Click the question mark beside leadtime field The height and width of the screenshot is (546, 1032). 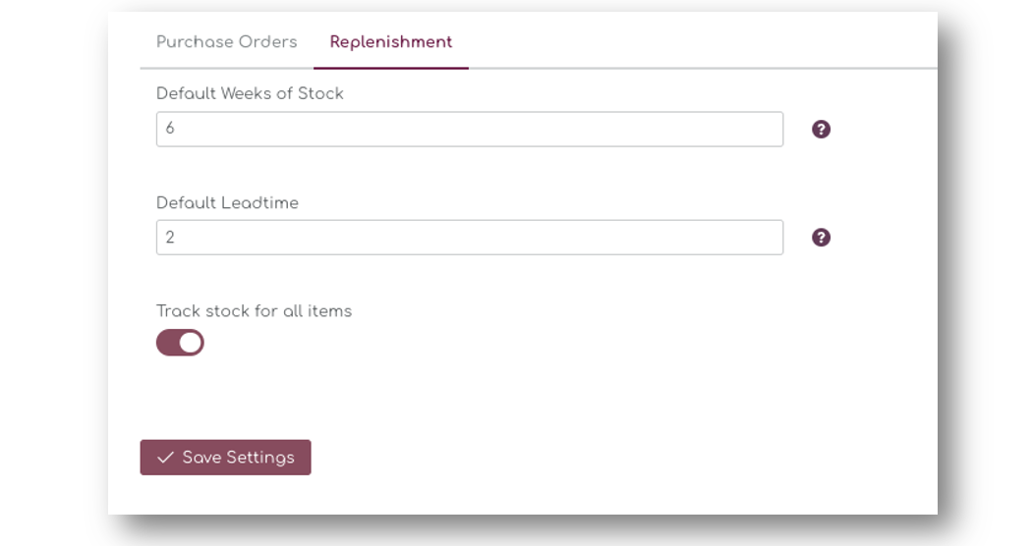point(821,238)
